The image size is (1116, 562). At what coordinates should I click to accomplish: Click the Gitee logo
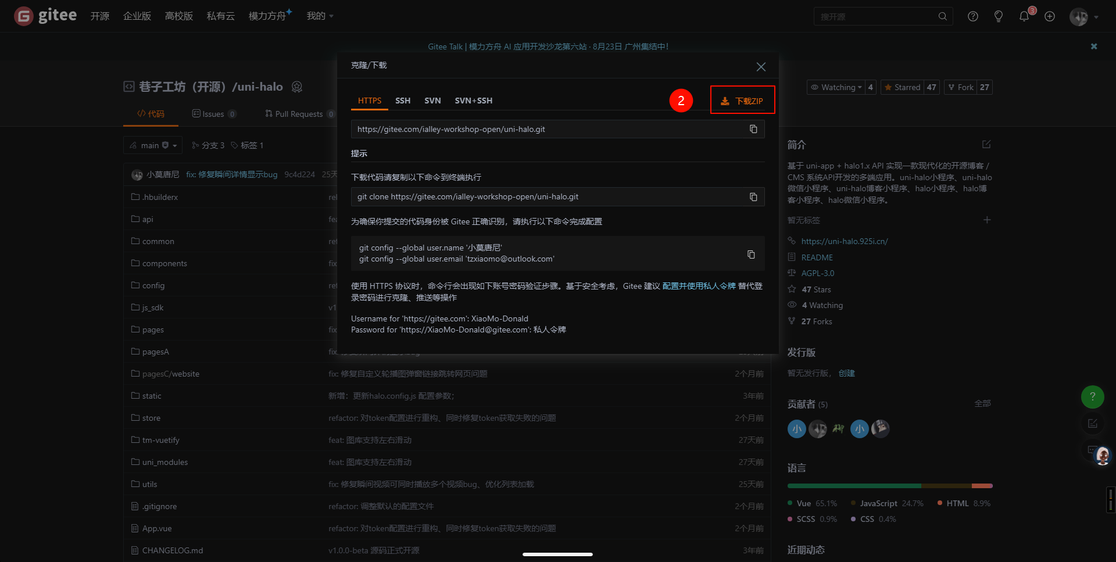(45, 16)
